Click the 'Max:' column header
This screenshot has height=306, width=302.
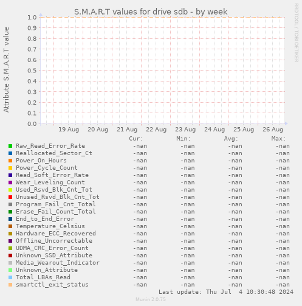278,139
